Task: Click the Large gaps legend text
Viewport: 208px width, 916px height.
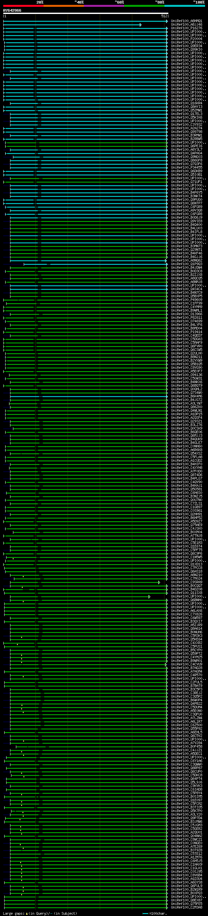Action: [14, 913]
